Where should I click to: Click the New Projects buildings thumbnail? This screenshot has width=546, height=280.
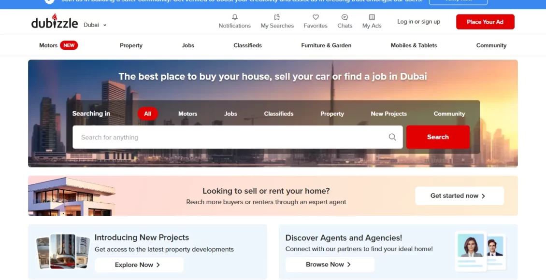[x=63, y=252]
